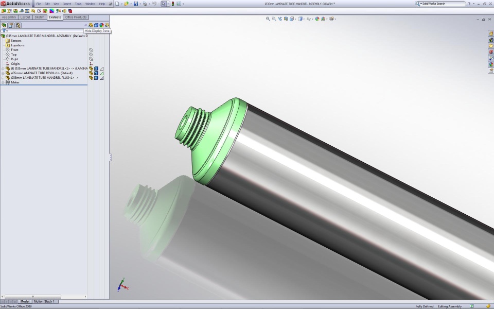Open the Edit Appearance color sphere icon in view toolbar
494x309 pixels.
tap(317, 19)
